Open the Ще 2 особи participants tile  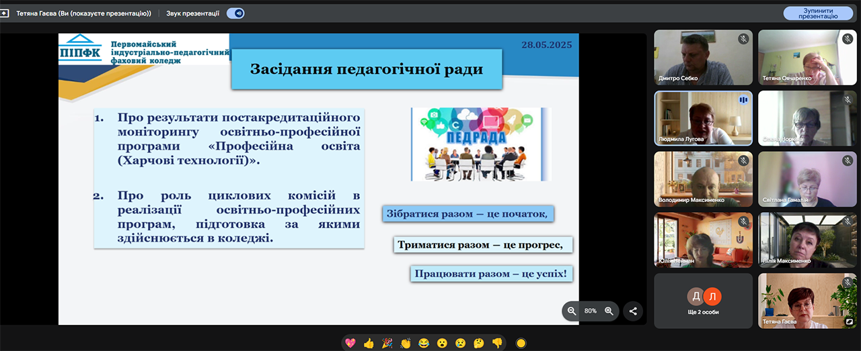pyautogui.click(x=704, y=301)
